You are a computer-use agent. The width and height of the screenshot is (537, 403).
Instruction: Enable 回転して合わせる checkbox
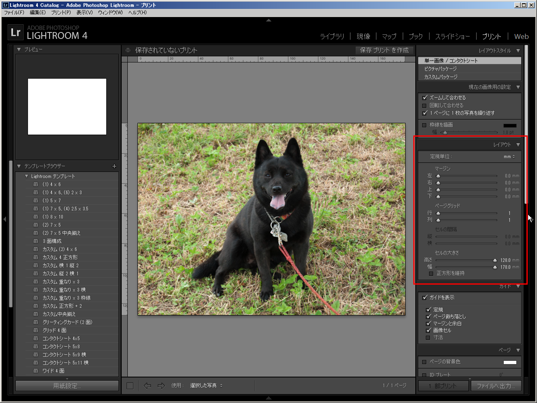425,105
